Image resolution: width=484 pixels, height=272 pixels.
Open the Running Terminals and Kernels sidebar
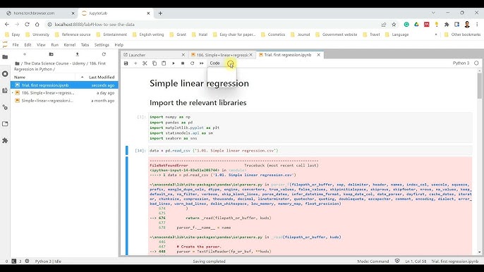pyautogui.click(x=5, y=74)
